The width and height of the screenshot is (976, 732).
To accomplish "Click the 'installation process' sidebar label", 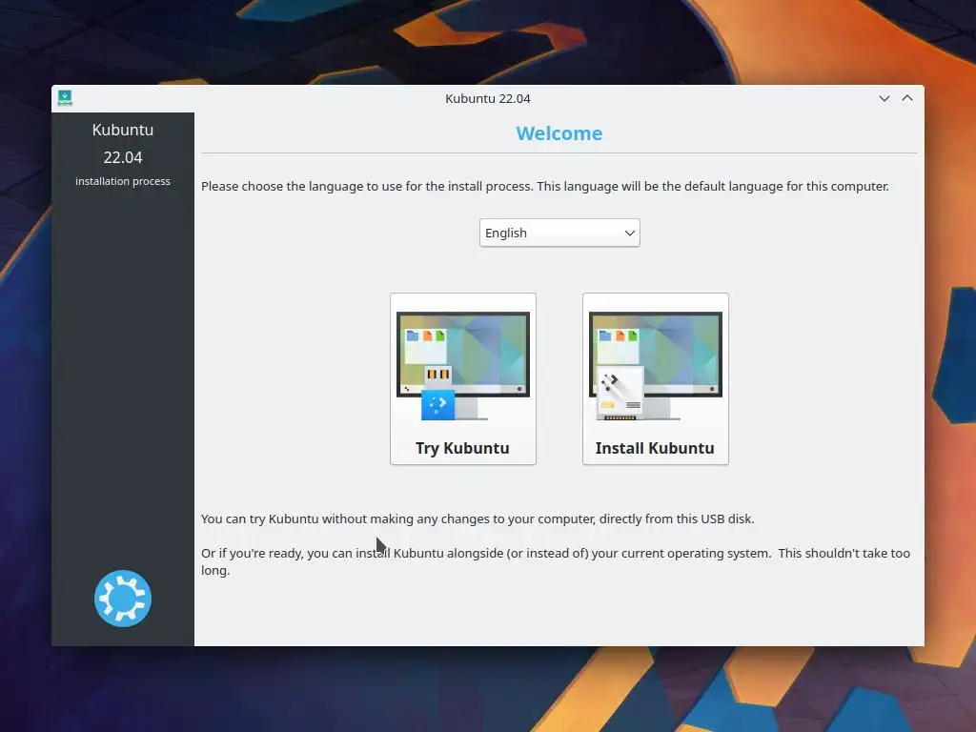I will [123, 181].
